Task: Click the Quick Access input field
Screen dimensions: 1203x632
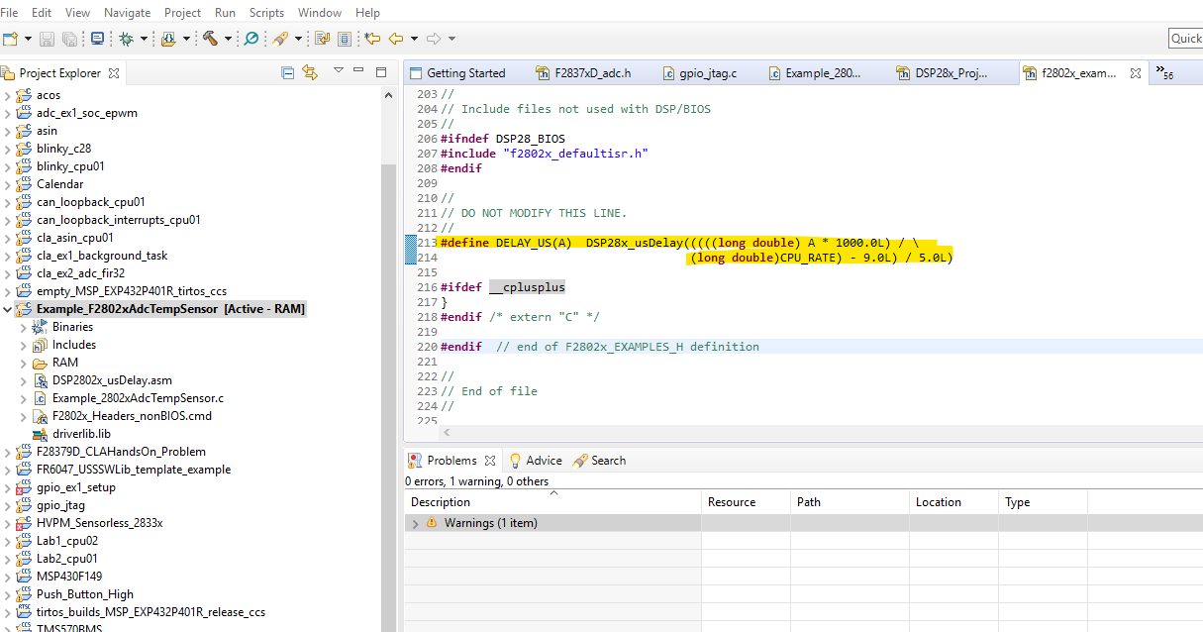Action: (1185, 39)
